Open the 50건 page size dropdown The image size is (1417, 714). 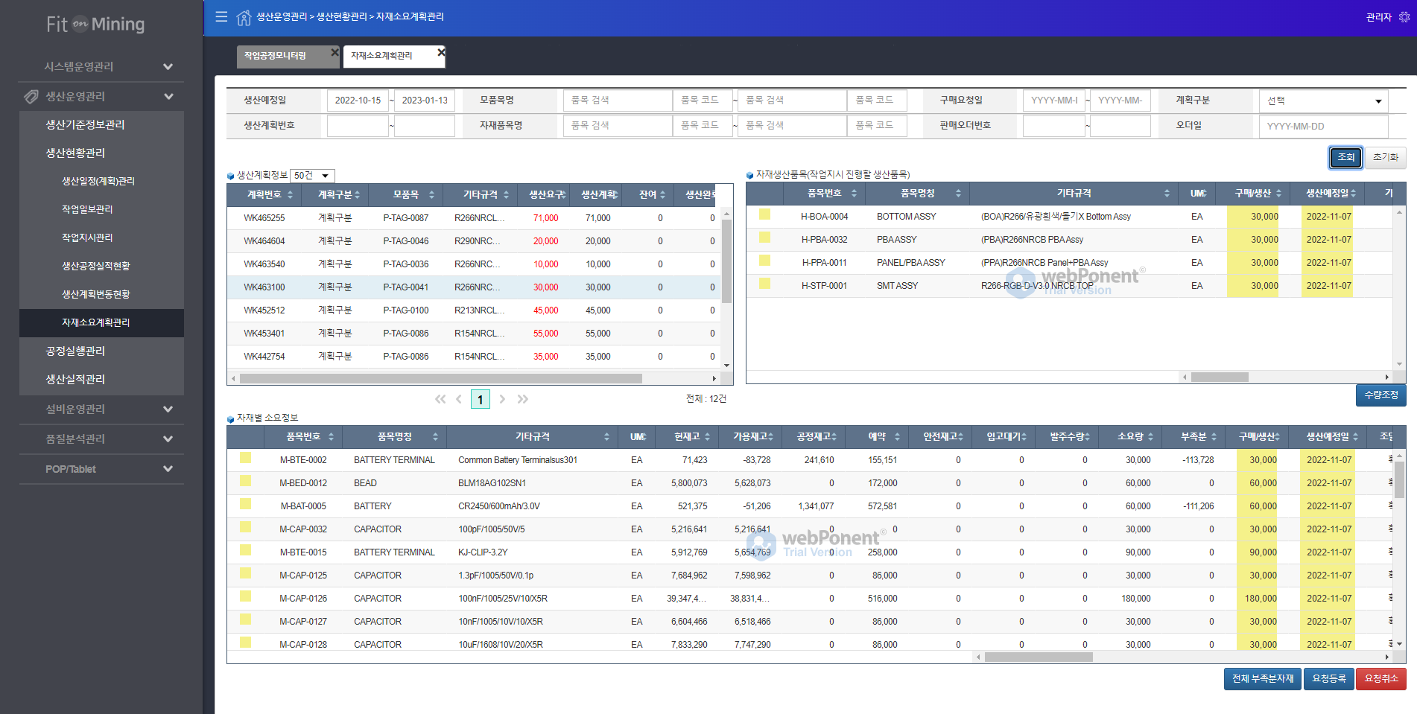[311, 176]
